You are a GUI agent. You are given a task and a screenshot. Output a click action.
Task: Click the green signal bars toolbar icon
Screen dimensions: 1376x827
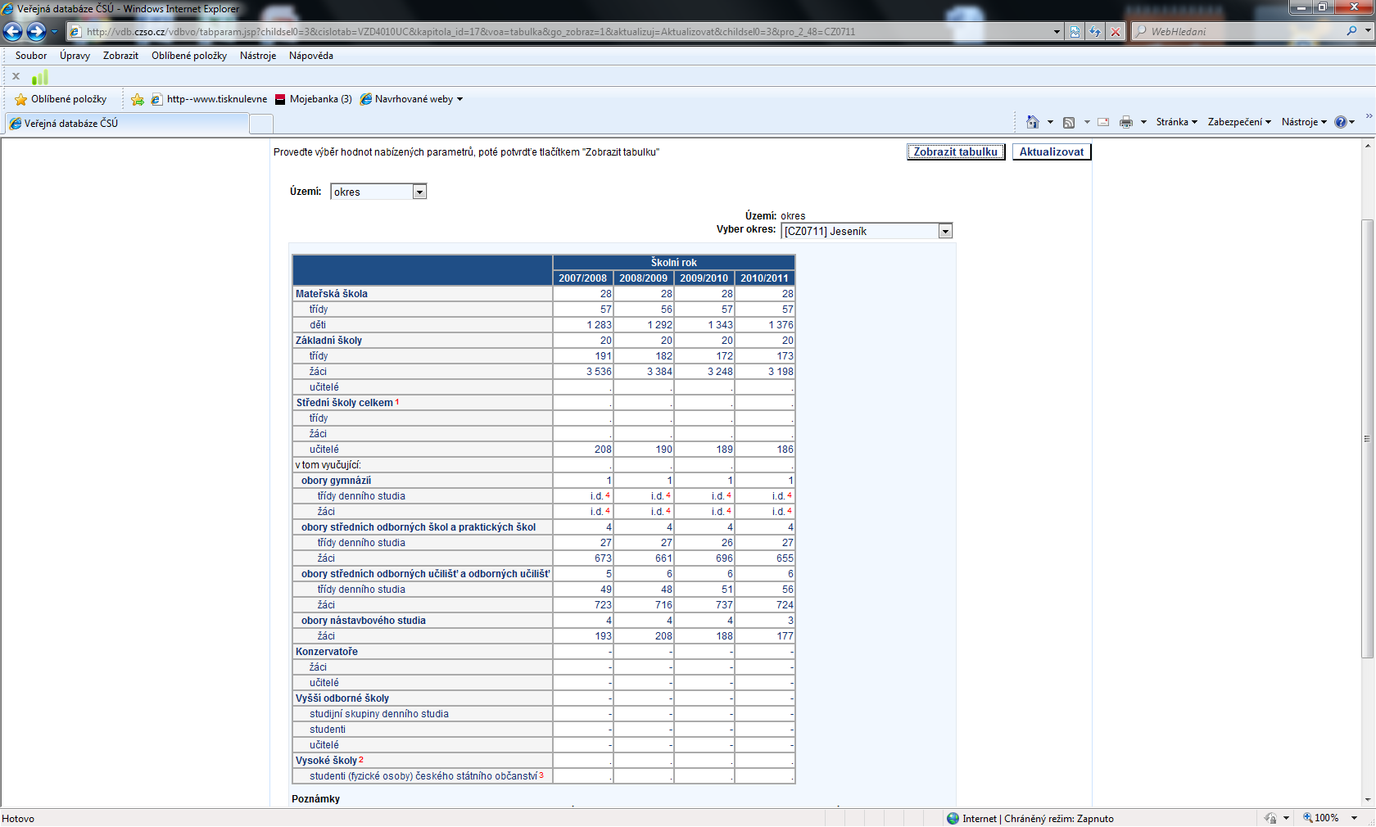point(40,77)
